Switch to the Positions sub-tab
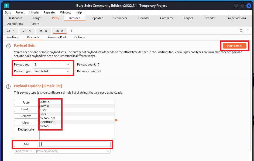 (13, 37)
